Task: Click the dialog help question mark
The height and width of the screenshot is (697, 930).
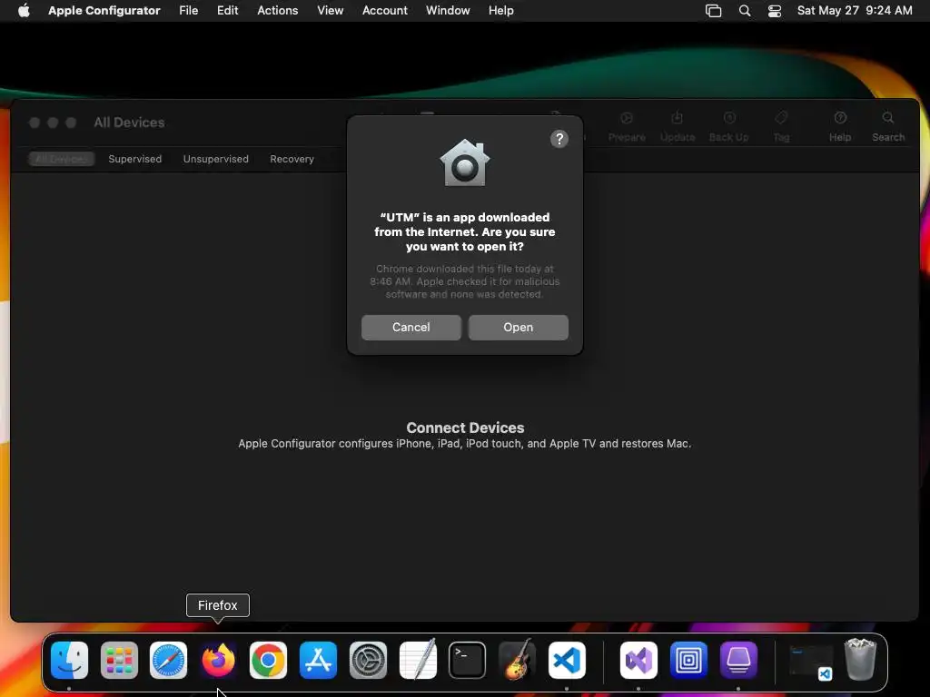Action: [x=559, y=139]
